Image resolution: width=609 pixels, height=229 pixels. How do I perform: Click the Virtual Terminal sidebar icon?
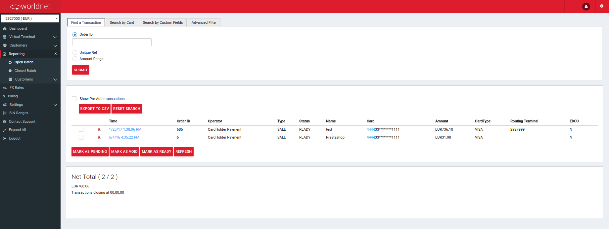pyautogui.click(x=5, y=37)
